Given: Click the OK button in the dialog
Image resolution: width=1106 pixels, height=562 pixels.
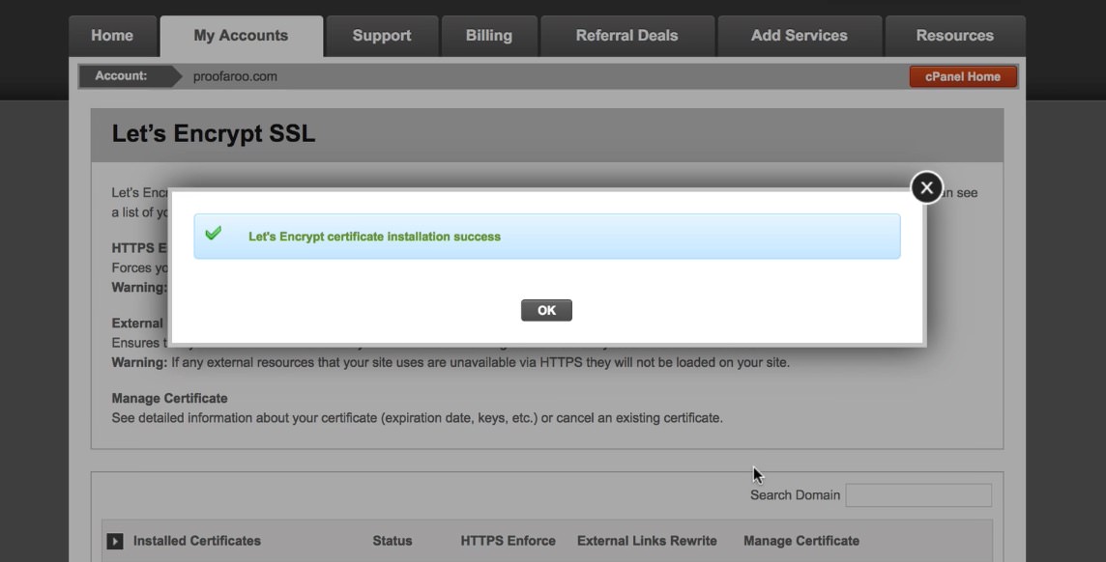Looking at the screenshot, I should (x=546, y=311).
